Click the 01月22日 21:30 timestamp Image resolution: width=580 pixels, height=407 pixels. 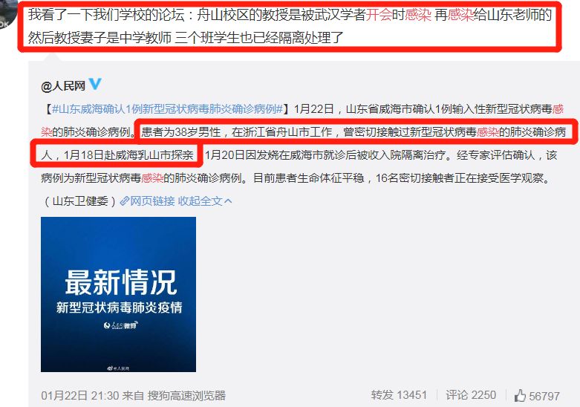(80, 396)
